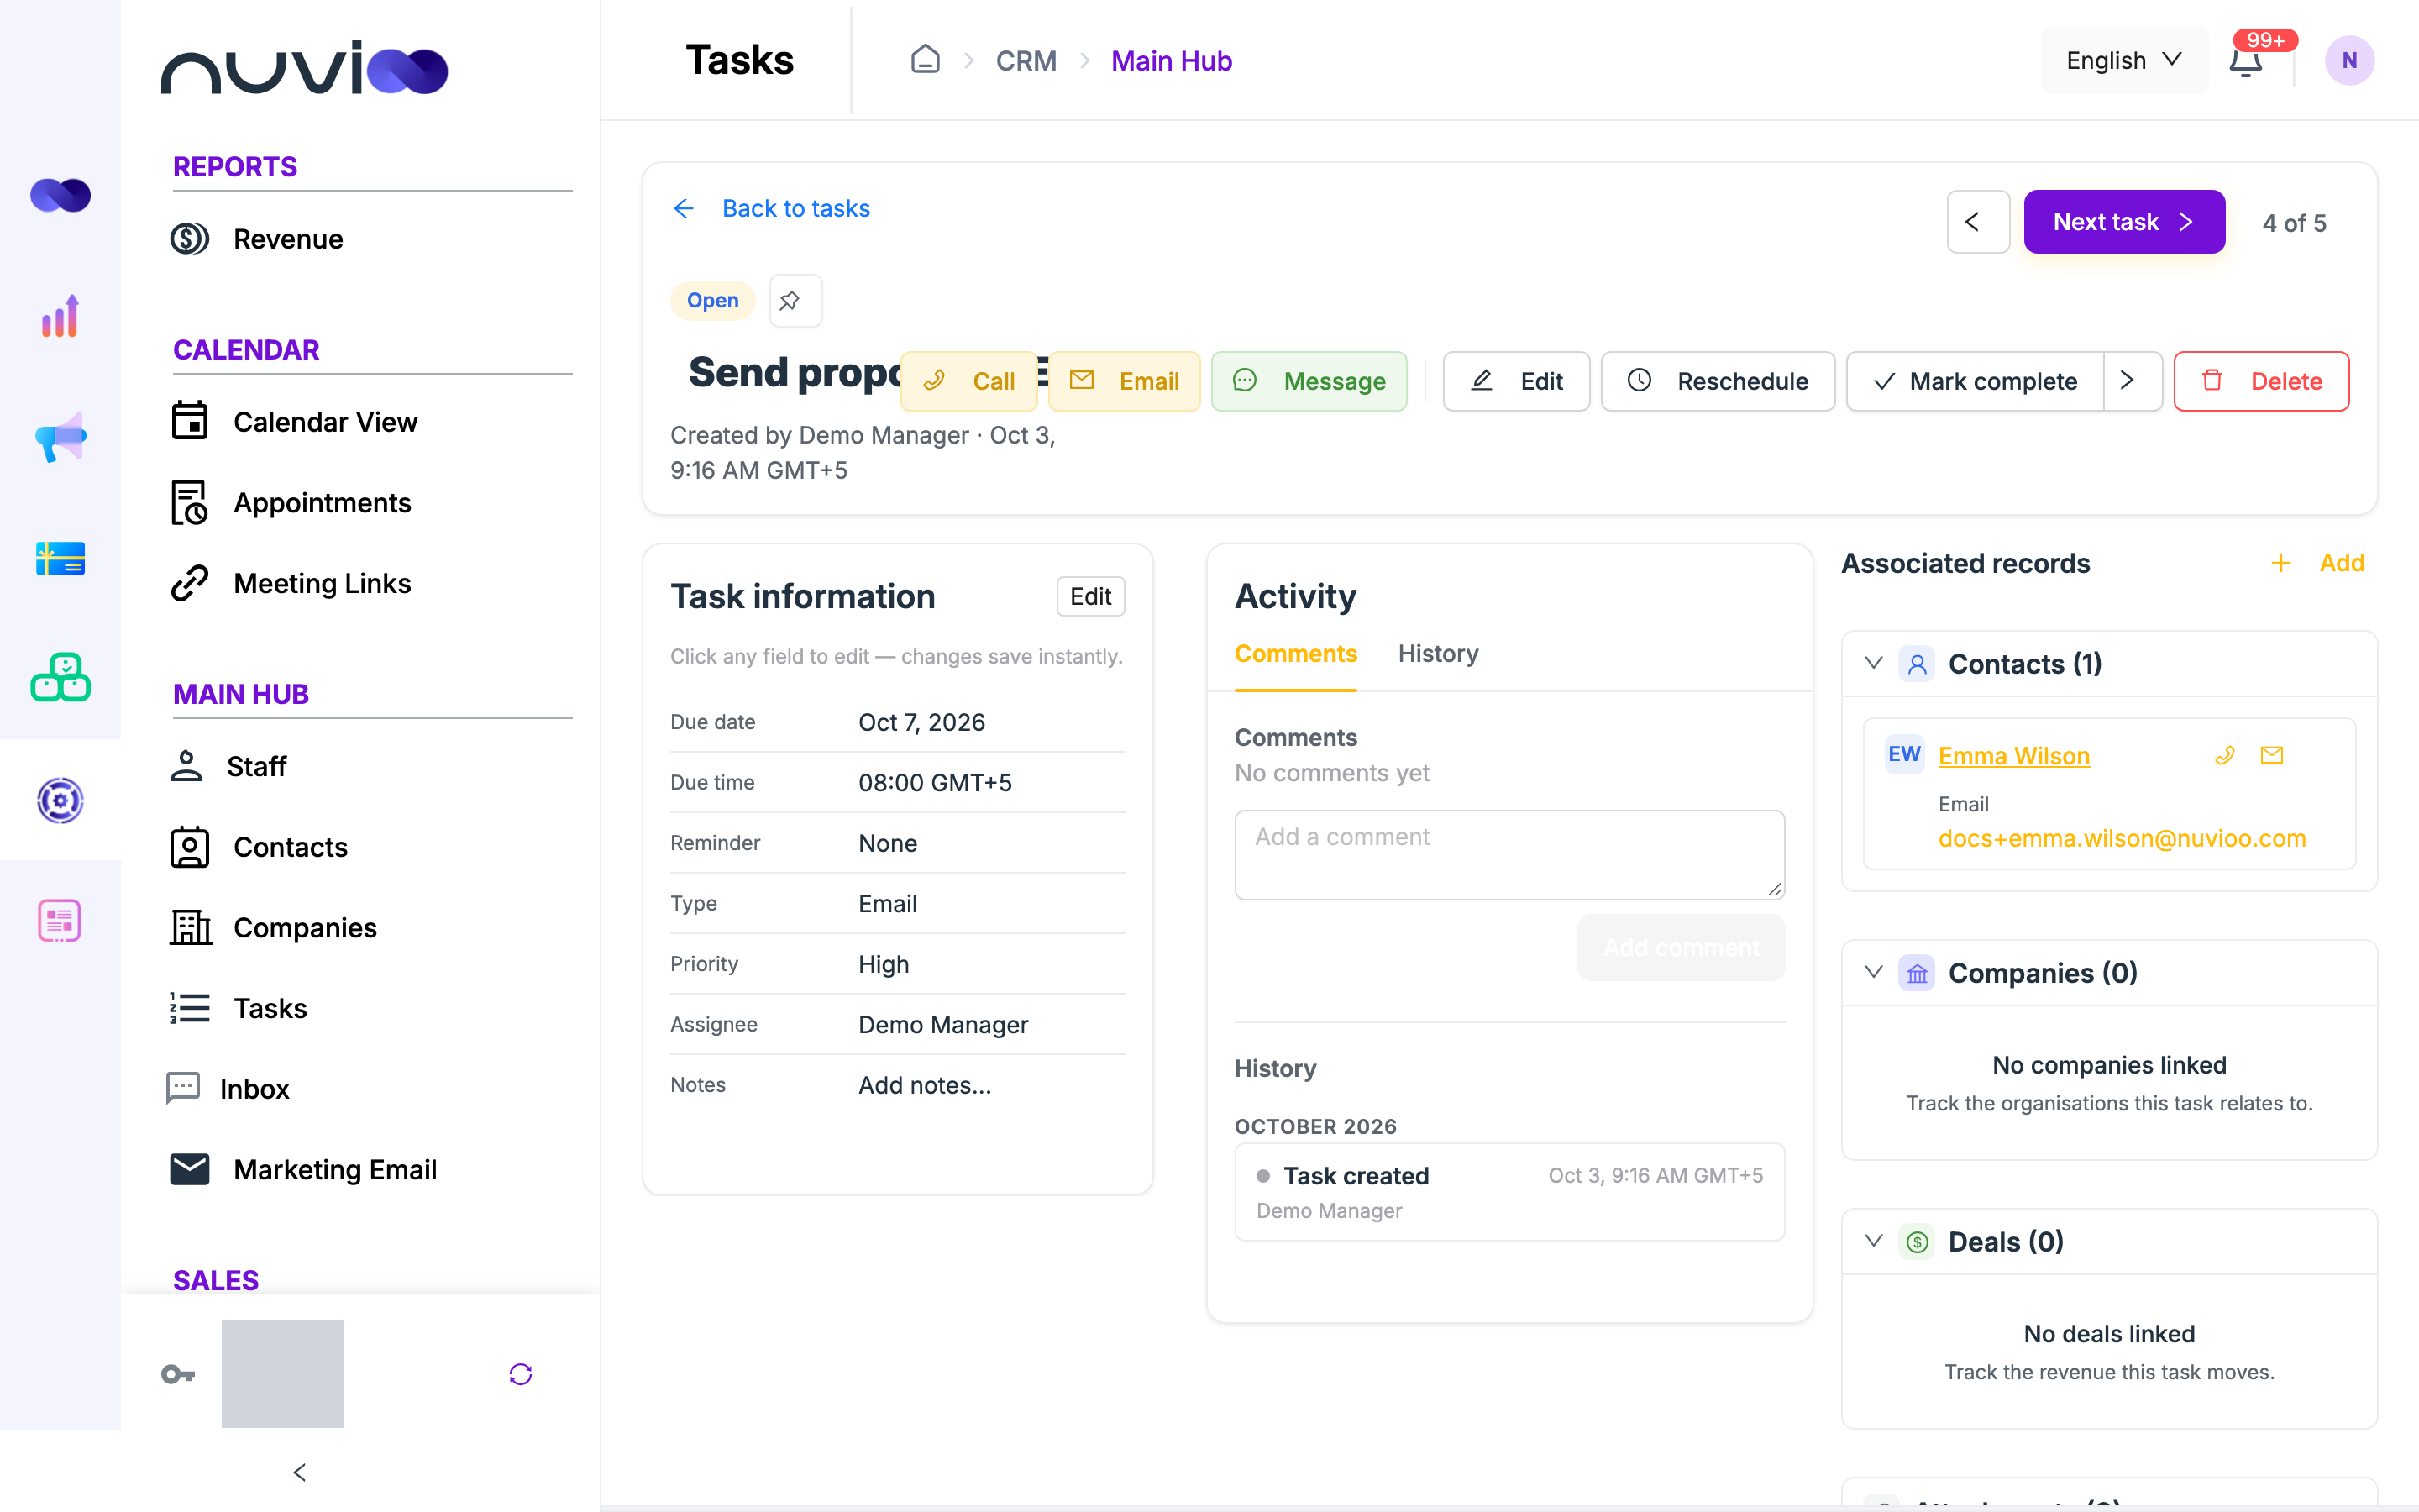Click the Add notes... field
The image size is (2419, 1512).
(x=925, y=1085)
